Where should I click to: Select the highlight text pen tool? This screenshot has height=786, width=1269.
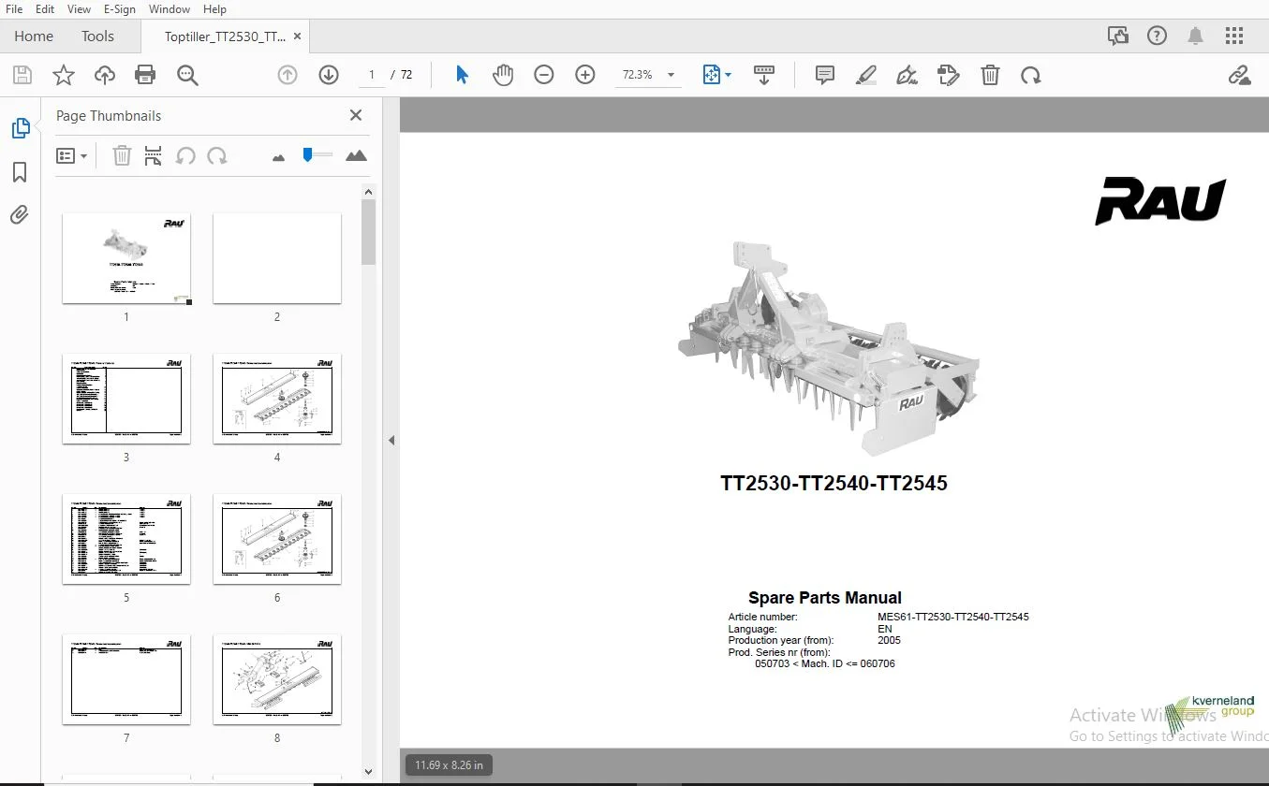[x=865, y=75]
